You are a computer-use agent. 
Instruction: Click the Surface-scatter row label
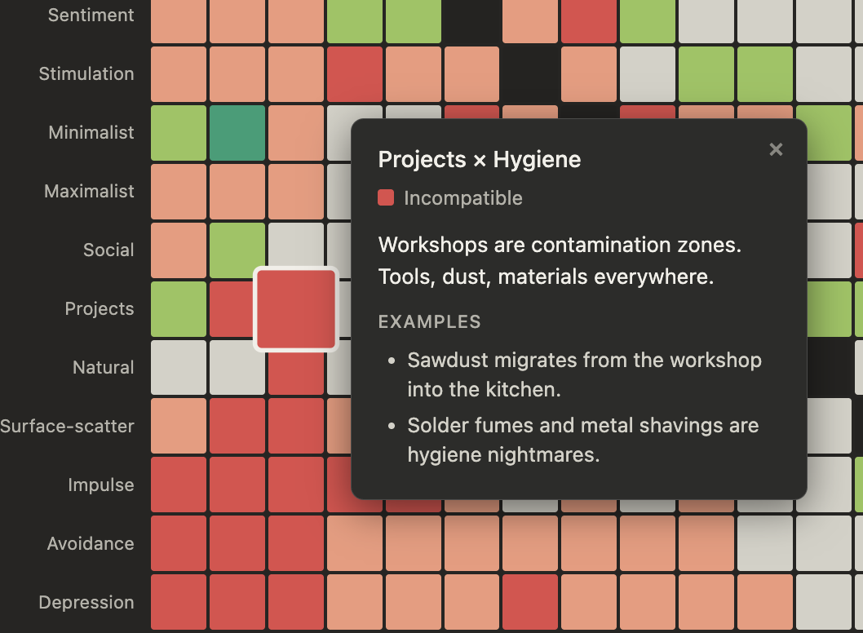click(x=67, y=426)
